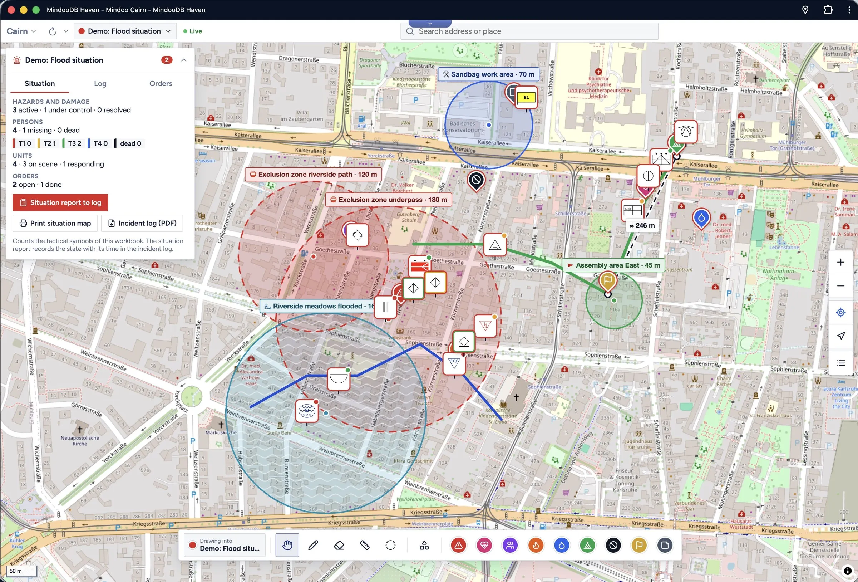The height and width of the screenshot is (582, 858).
Task: Choose the orange fire symbol category
Action: click(x=536, y=545)
